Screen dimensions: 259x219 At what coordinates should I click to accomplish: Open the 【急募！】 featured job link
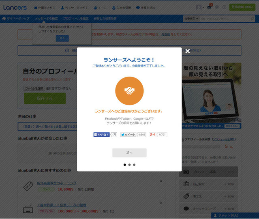point(49,127)
